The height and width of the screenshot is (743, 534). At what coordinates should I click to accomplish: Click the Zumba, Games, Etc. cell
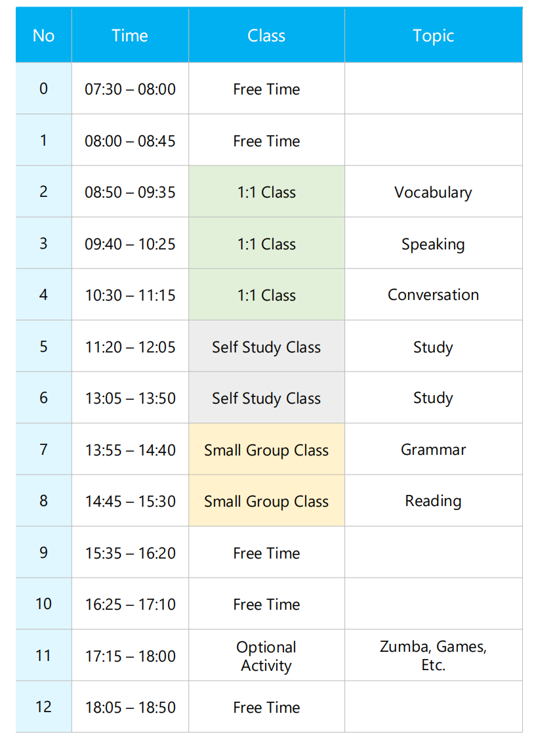pos(434,656)
